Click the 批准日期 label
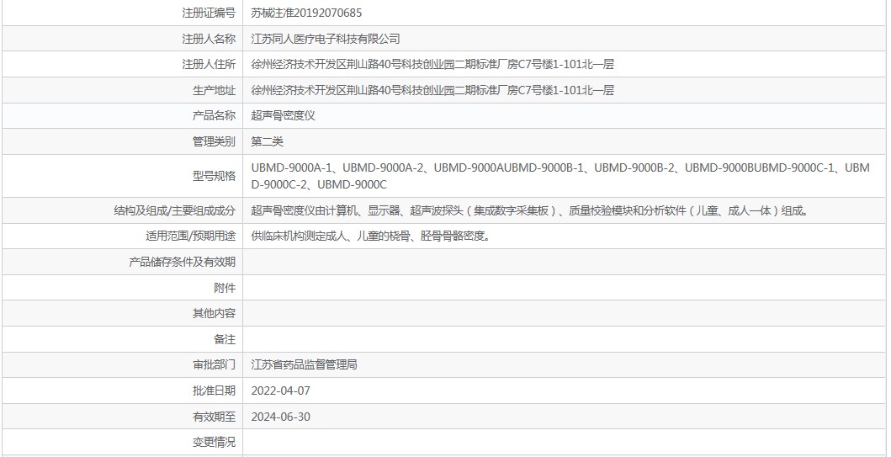 point(214,391)
